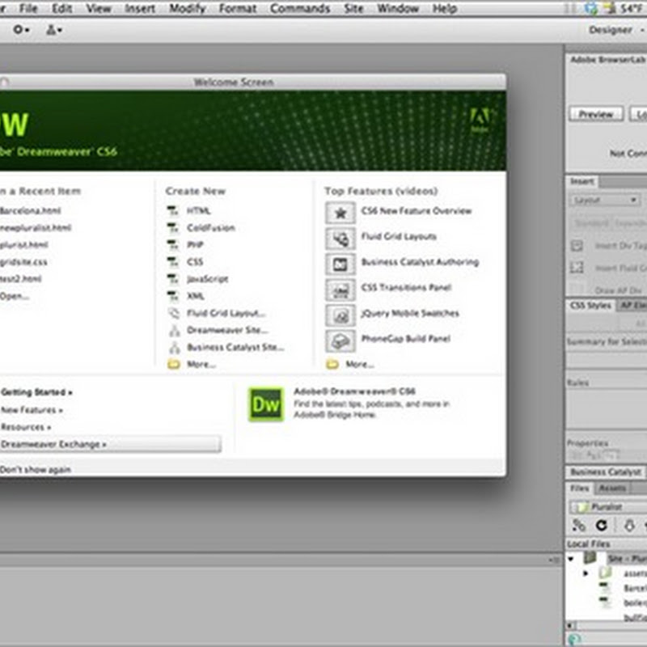Open the Edit menu
This screenshot has width=647, height=647.
click(62, 8)
